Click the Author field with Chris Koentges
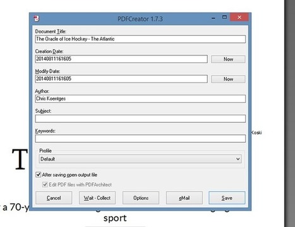The height and width of the screenshot is (227, 295). coord(140,98)
